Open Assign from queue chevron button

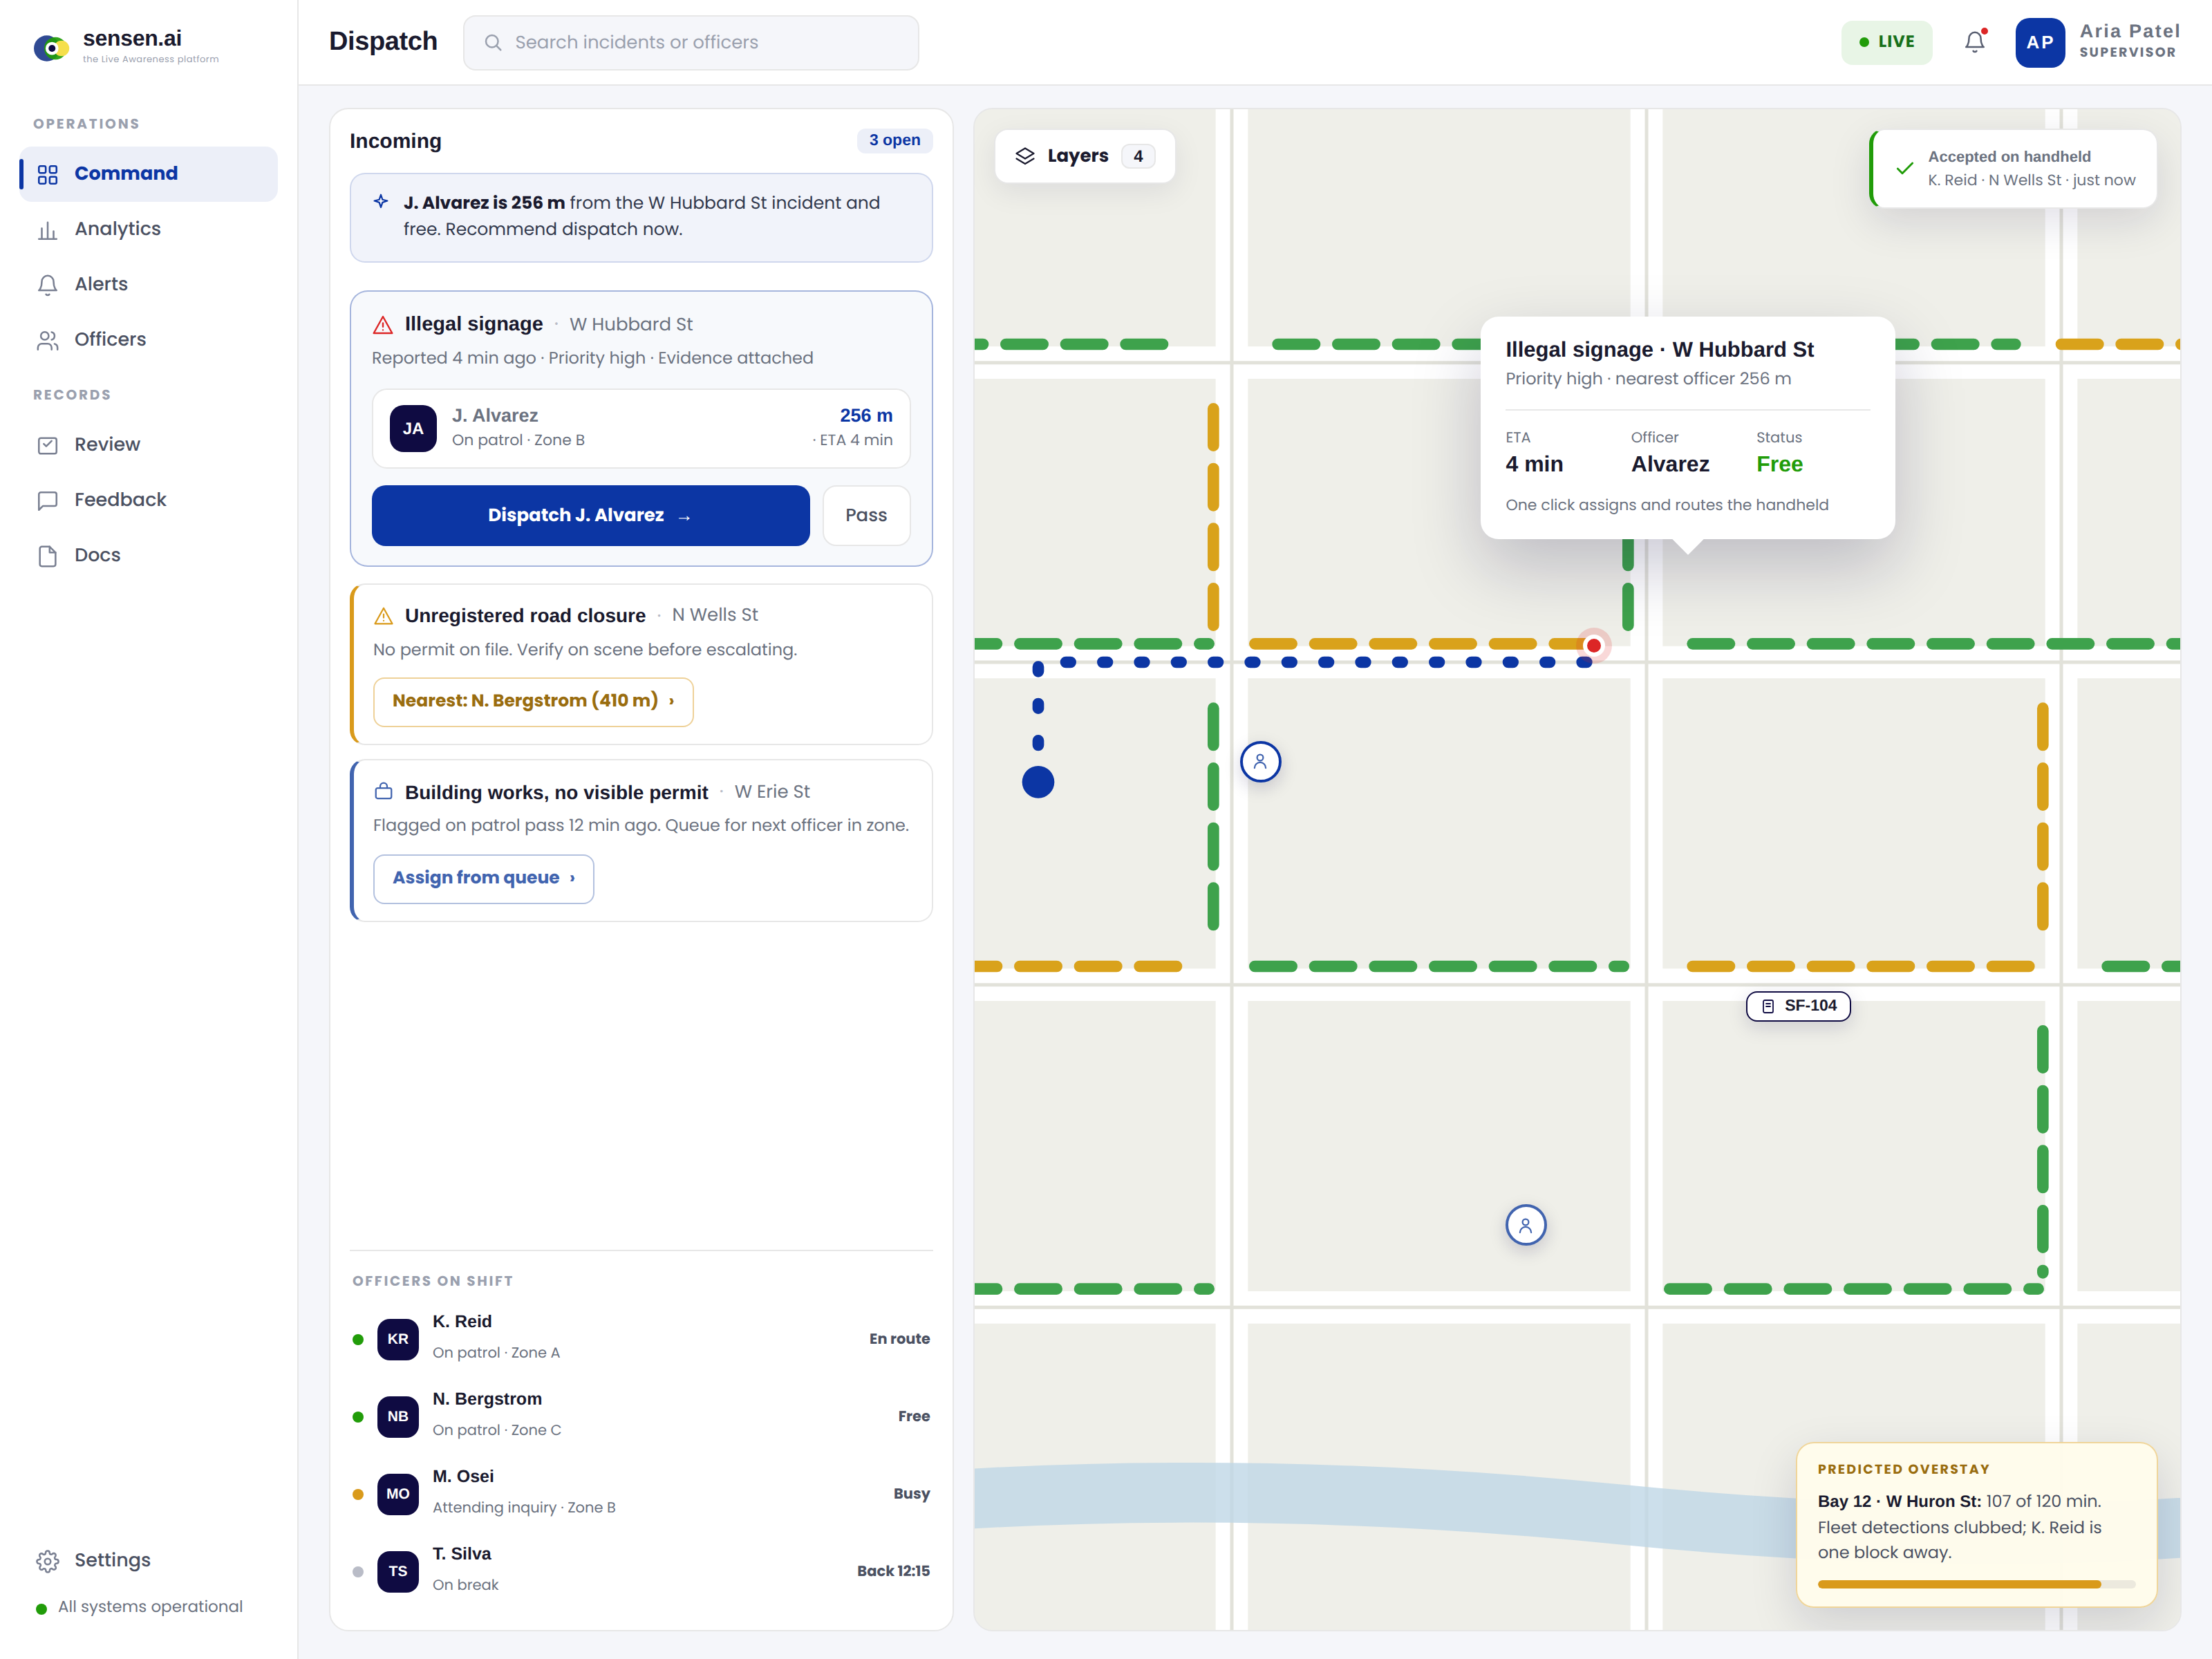coord(483,878)
